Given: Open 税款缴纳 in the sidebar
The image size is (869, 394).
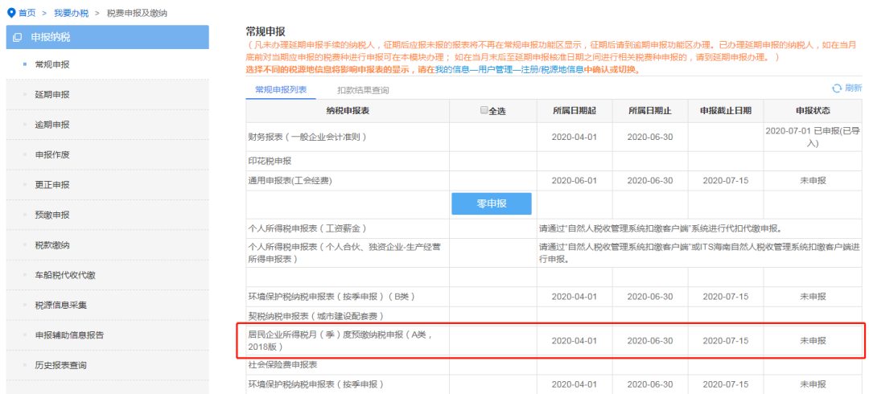Looking at the screenshot, I should click(52, 245).
